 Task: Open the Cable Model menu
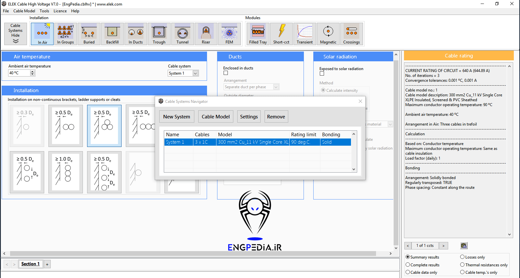click(24, 11)
